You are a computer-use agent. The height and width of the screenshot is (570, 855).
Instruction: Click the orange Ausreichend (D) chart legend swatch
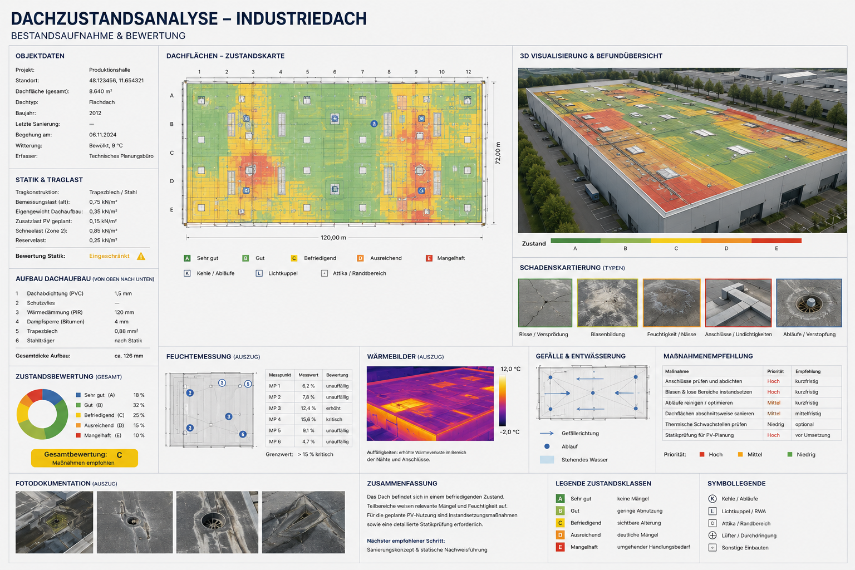click(78, 425)
